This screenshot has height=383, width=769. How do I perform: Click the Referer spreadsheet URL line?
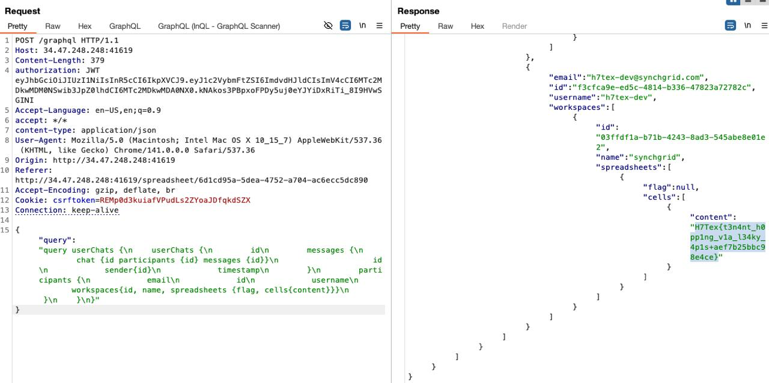coord(191,180)
